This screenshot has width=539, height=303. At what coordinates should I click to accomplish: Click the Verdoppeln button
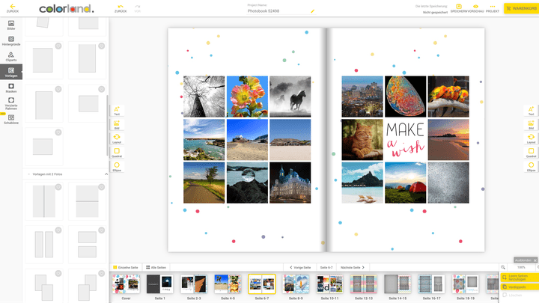pyautogui.click(x=517, y=287)
